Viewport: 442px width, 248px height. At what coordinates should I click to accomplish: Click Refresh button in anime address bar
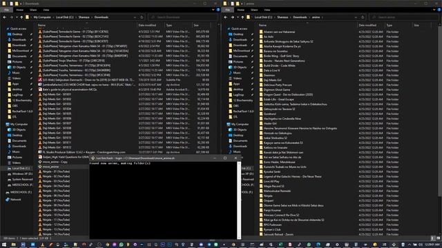363,17
